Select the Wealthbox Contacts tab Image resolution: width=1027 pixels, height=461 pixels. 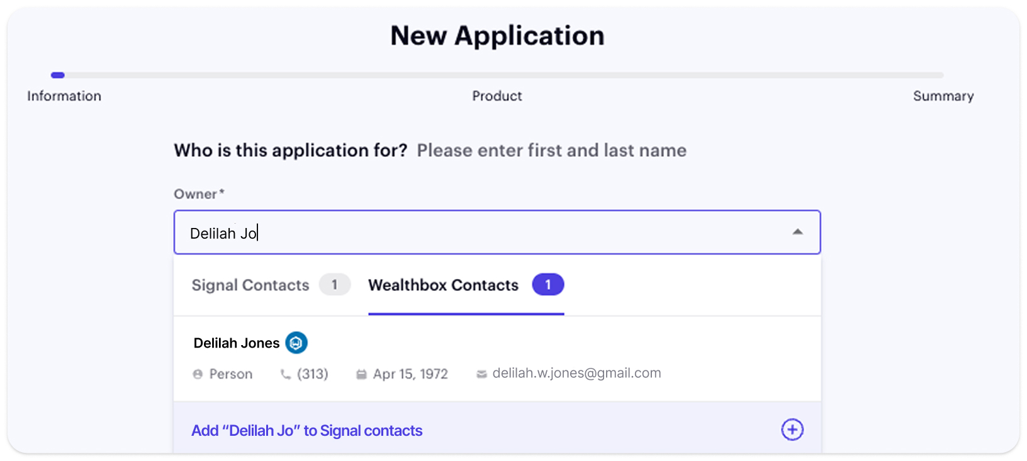tap(443, 285)
